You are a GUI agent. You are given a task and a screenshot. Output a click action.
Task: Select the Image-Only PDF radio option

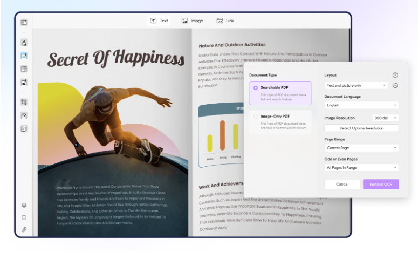[x=255, y=116]
